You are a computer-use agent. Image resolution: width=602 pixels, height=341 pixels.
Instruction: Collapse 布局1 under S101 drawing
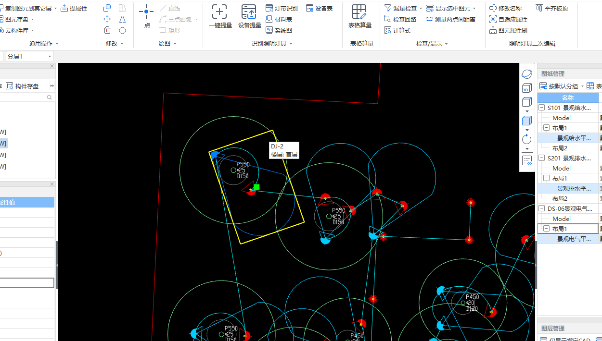[x=546, y=128]
